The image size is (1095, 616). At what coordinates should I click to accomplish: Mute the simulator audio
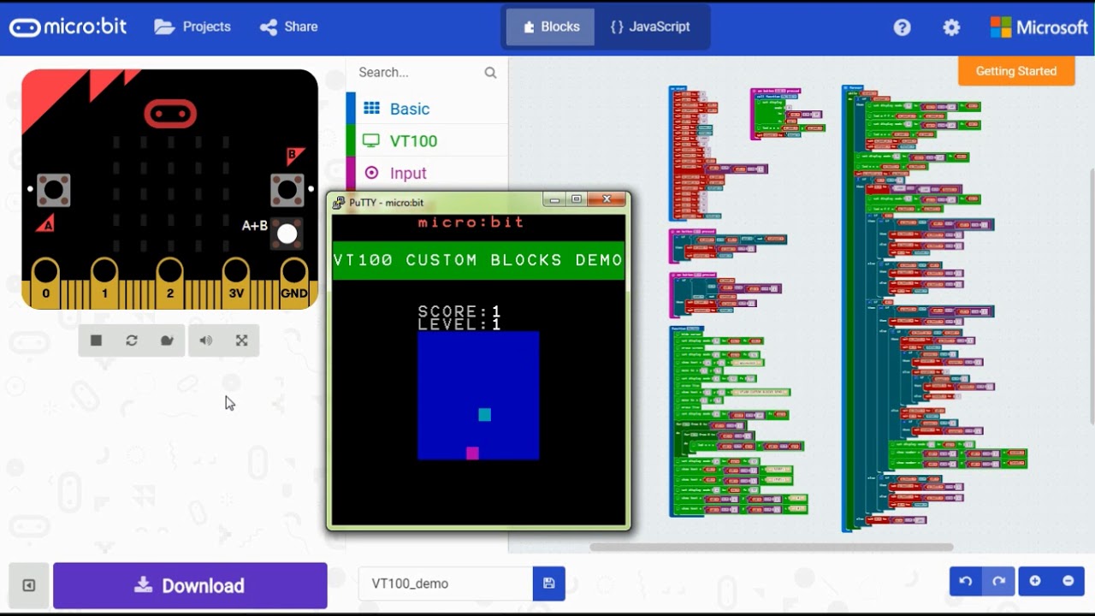pos(206,341)
